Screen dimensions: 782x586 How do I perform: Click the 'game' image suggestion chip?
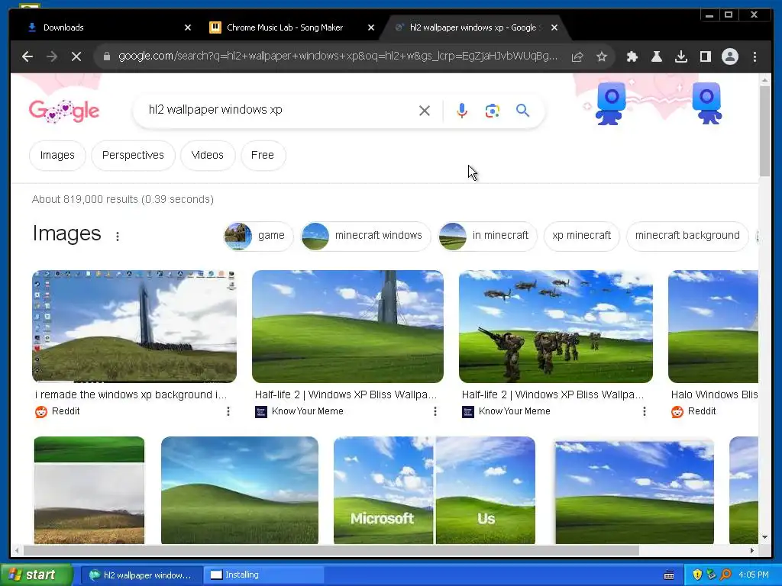click(258, 236)
